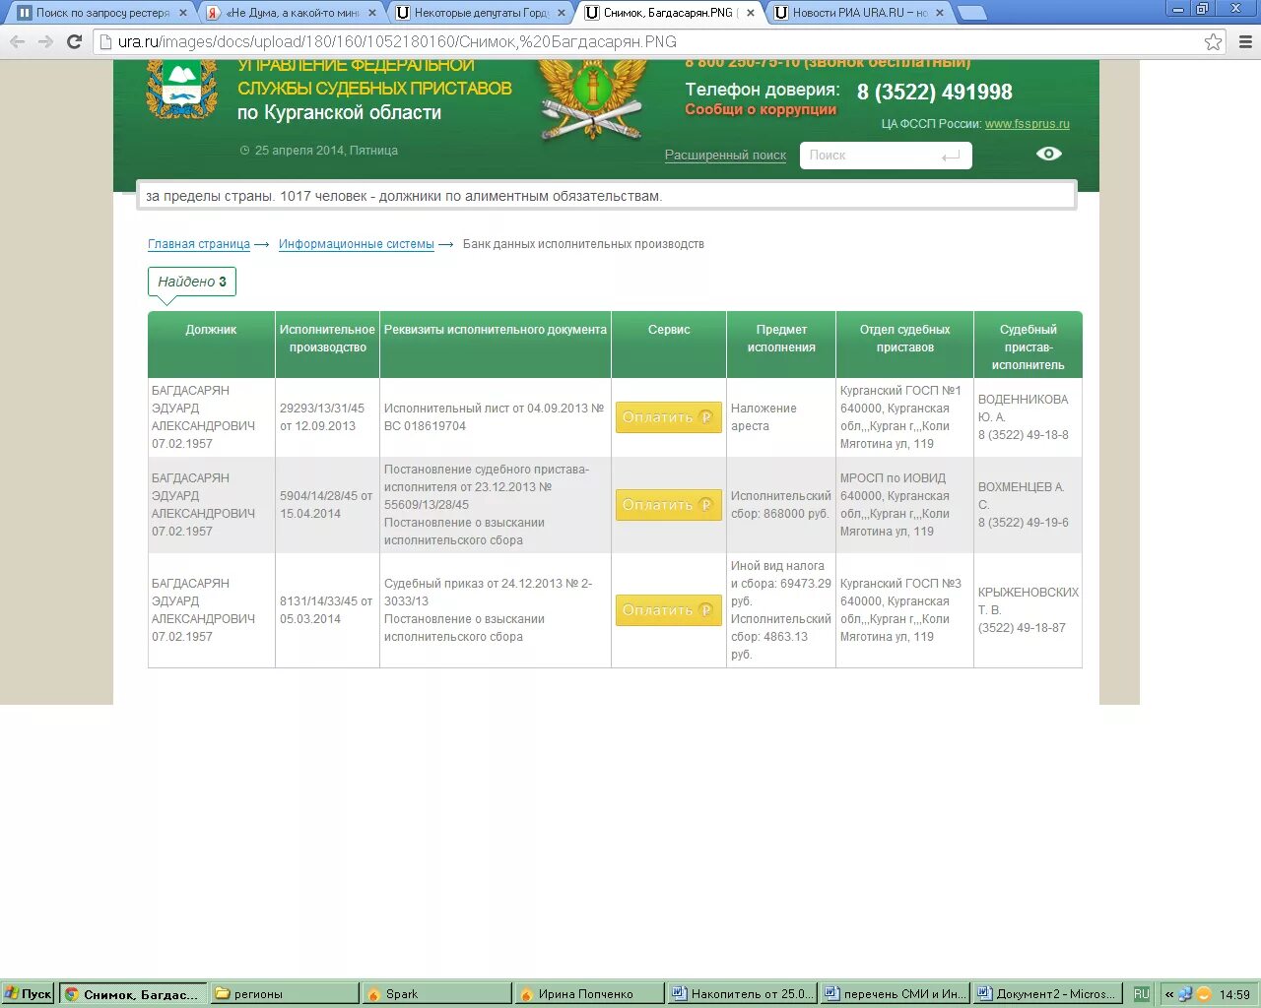Open 'Ирина Попченко' taskbar window
This screenshot has width=1261, height=1008.
pyautogui.click(x=590, y=994)
